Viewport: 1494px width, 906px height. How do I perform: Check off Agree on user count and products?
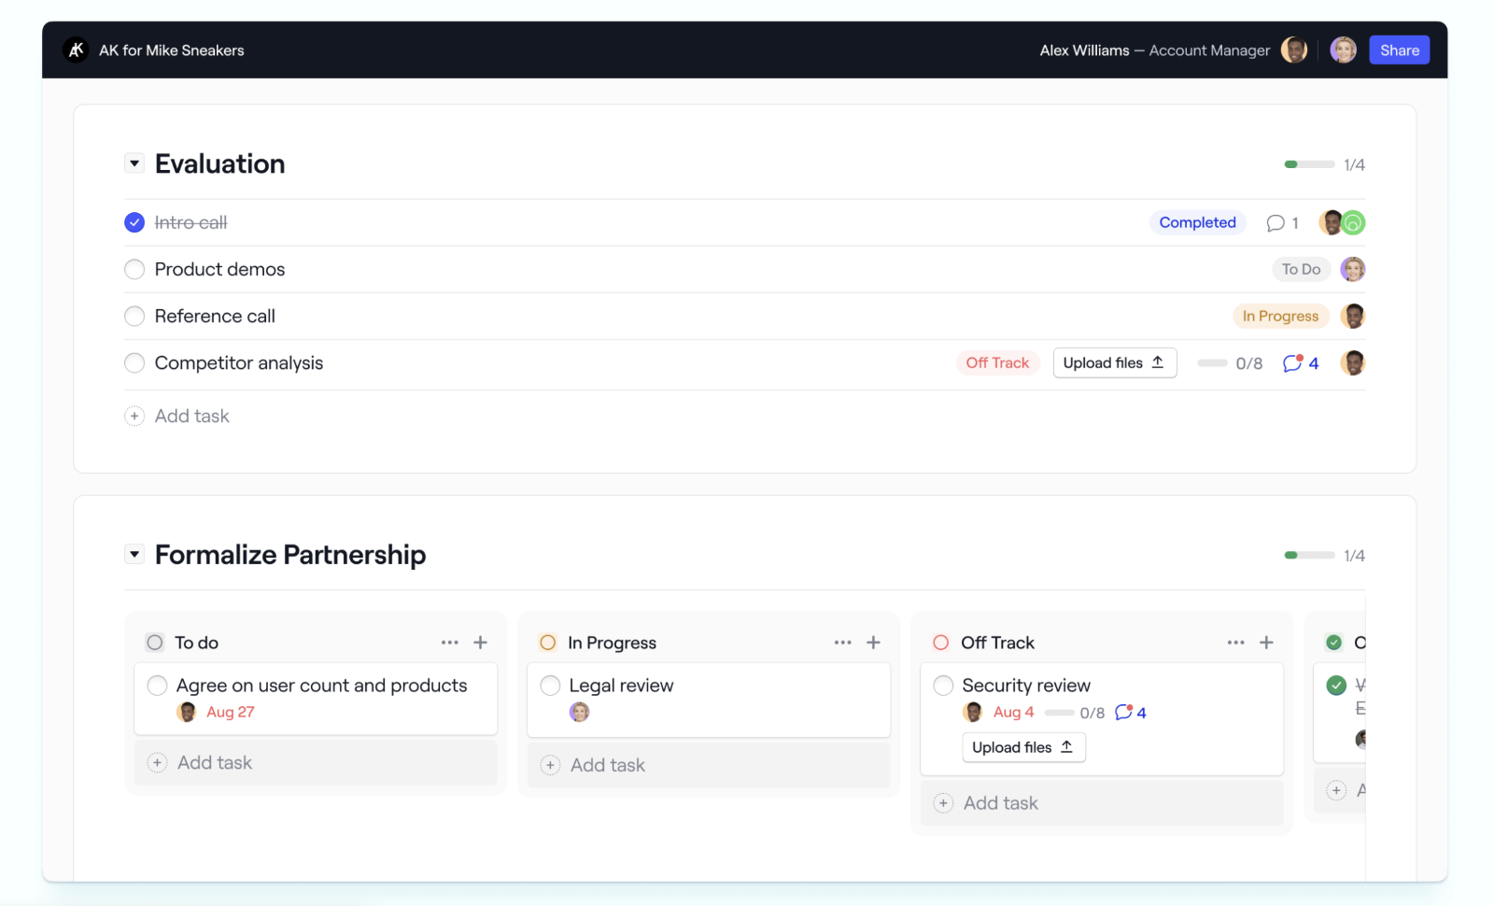click(158, 686)
